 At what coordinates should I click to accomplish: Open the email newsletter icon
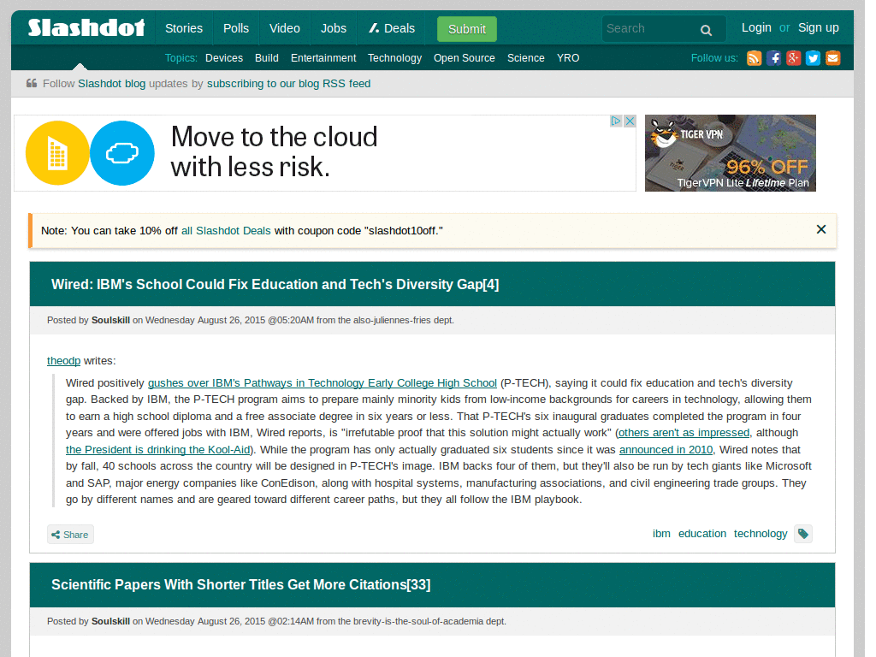pos(832,58)
